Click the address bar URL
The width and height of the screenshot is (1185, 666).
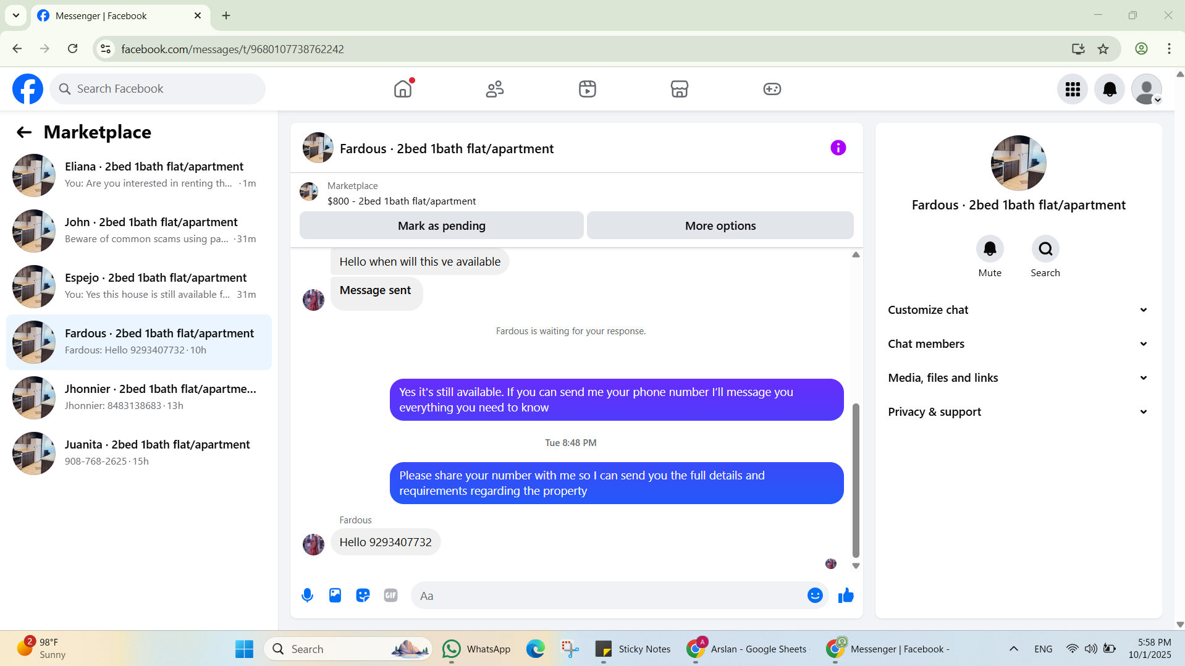[x=232, y=49]
